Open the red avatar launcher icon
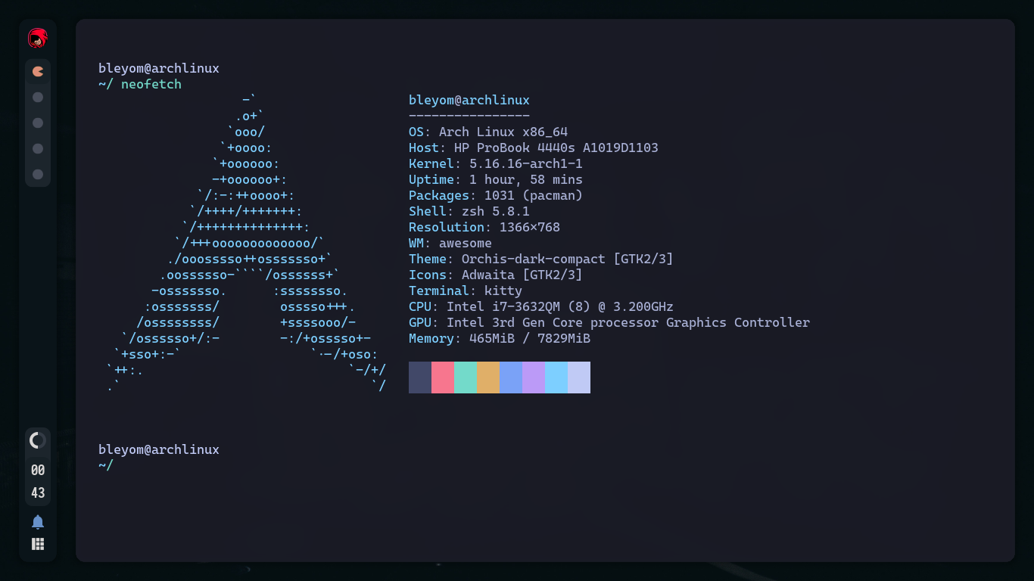This screenshot has width=1034, height=581. point(38,38)
